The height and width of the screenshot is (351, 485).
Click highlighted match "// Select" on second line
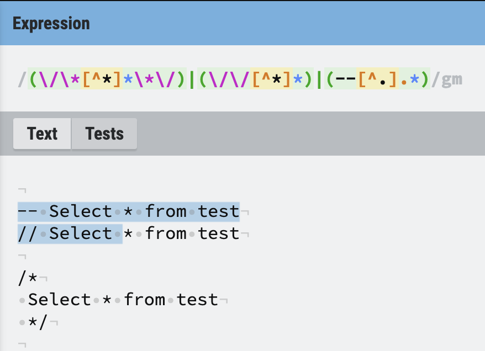pyautogui.click(x=70, y=233)
